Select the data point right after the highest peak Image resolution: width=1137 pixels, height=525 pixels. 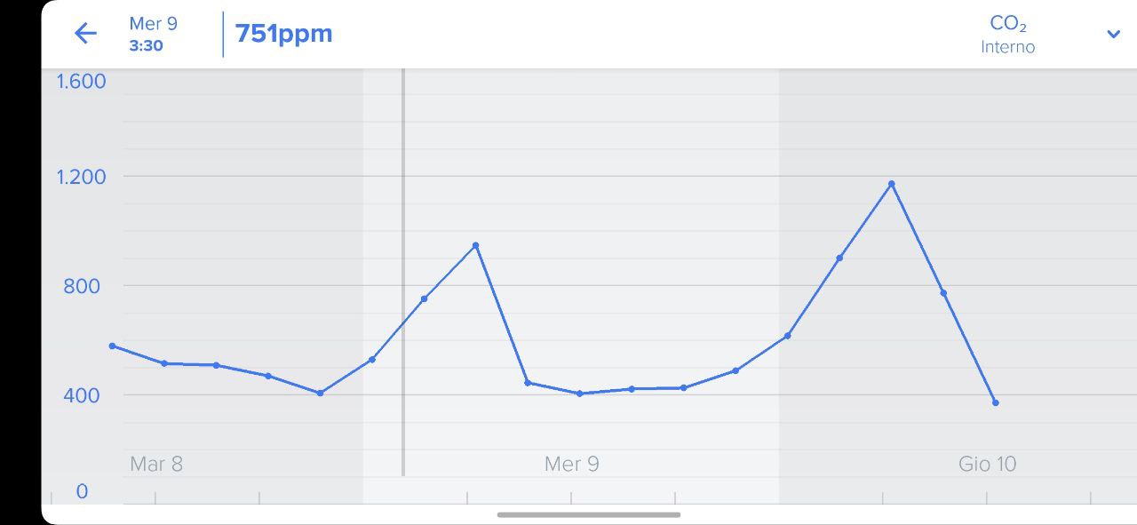coord(943,293)
